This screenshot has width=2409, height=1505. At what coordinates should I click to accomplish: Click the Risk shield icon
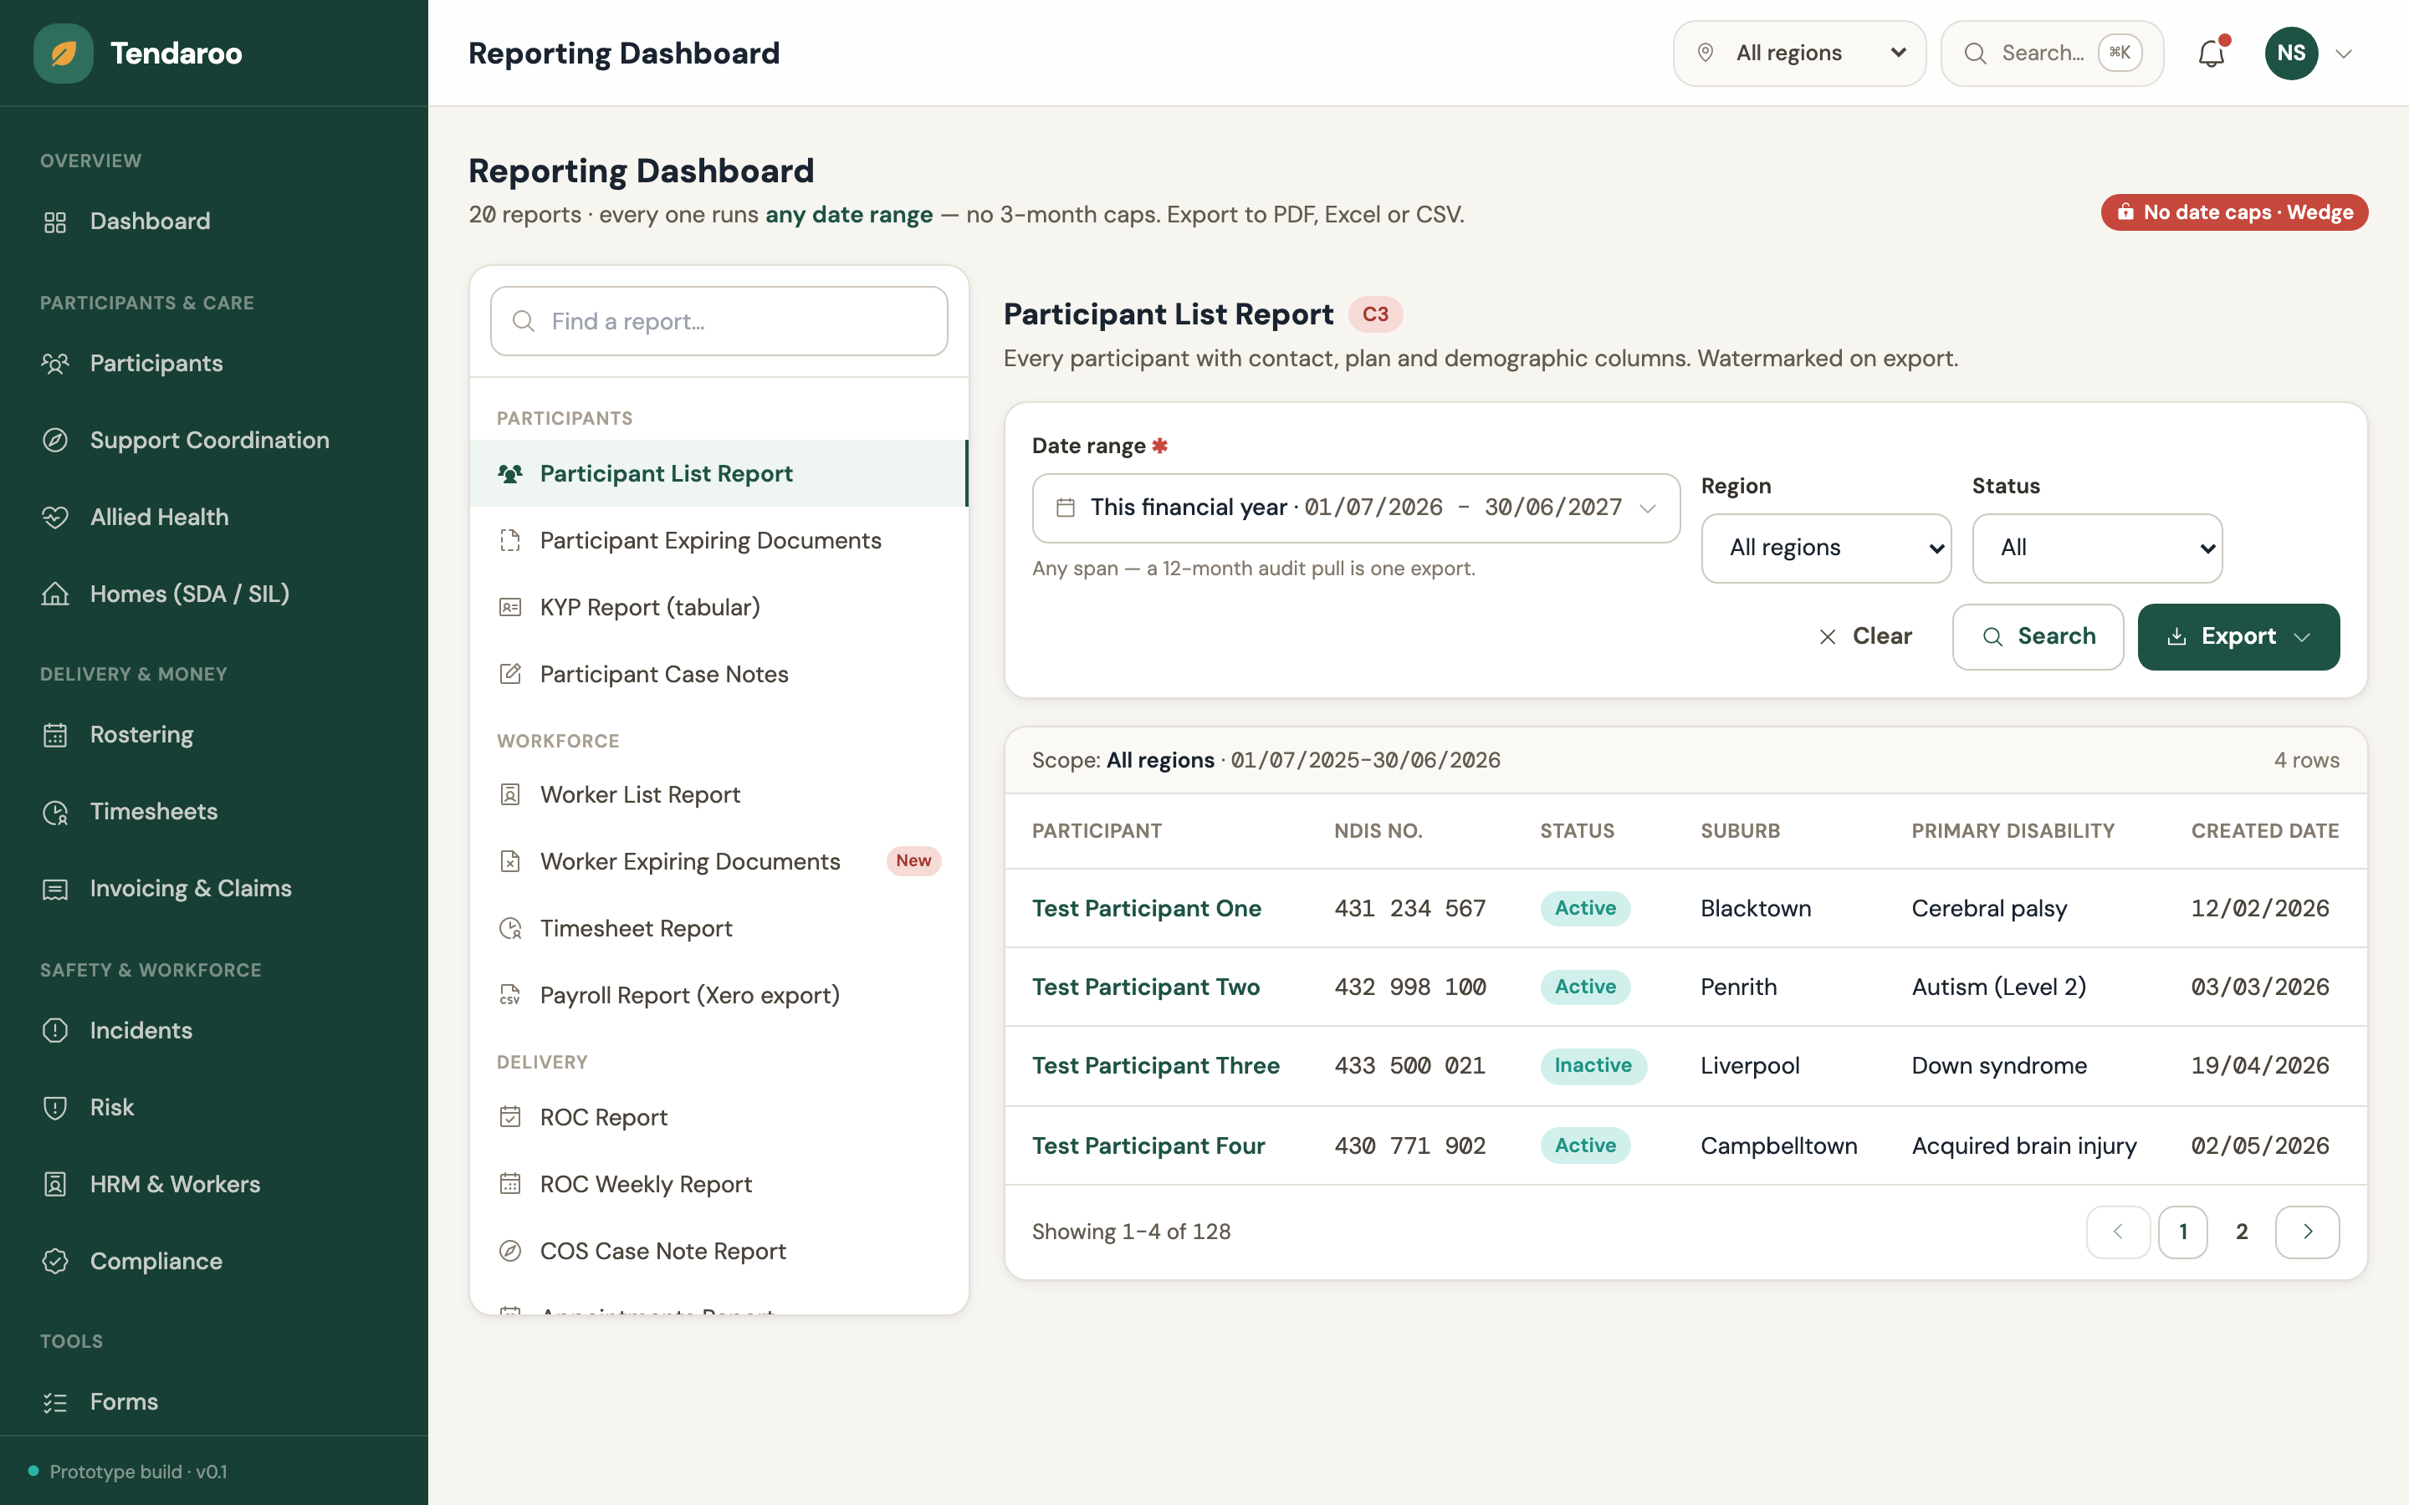[x=56, y=1108]
